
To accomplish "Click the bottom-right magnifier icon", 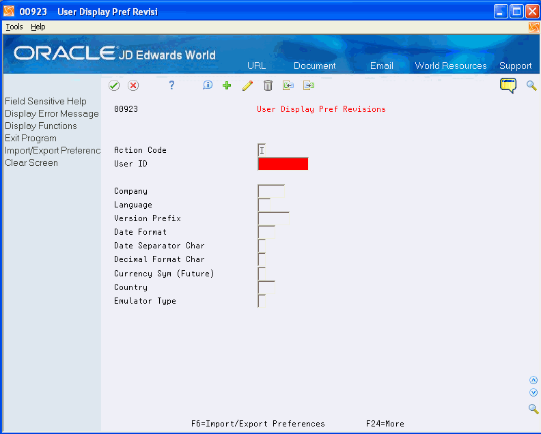I will (533, 409).
